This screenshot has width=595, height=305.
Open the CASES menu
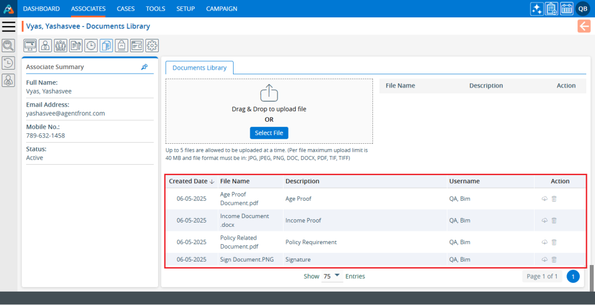tap(126, 9)
